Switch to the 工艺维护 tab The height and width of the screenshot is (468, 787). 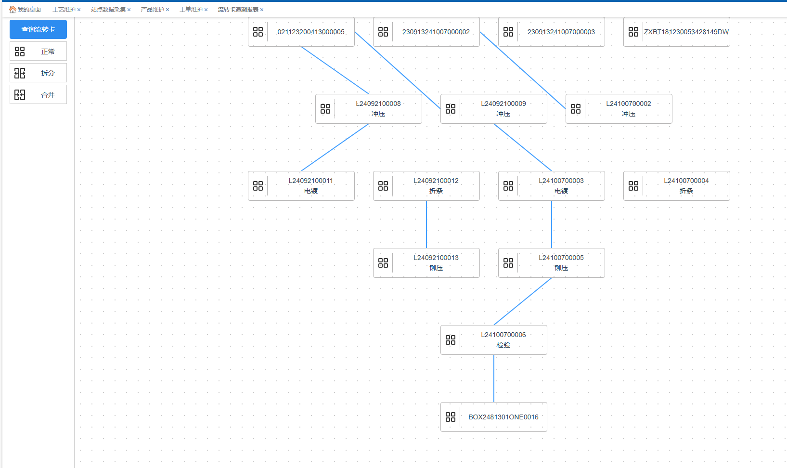(x=64, y=10)
